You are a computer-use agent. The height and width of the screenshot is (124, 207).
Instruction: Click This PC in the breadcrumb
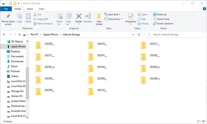tap(34, 34)
